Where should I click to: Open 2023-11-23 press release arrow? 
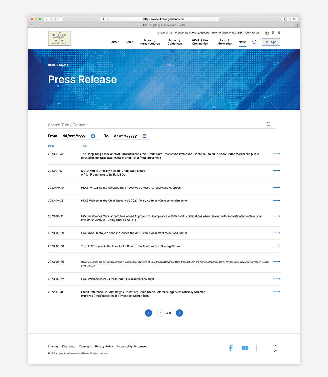276,154
